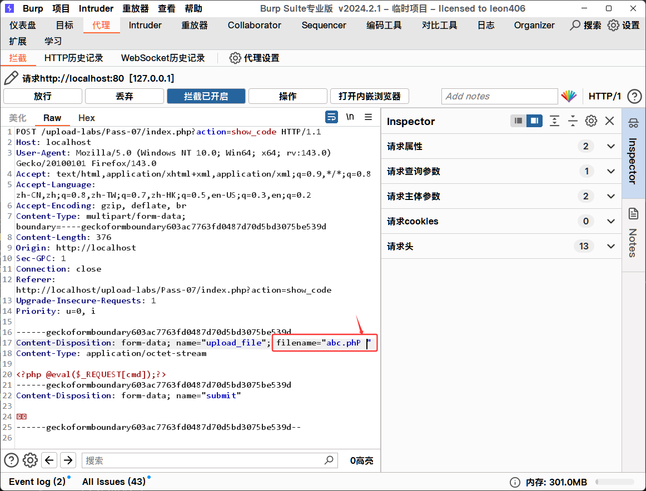This screenshot has width=646, height=491.
Task: Click 丢弃 to drop request
Action: coord(125,96)
